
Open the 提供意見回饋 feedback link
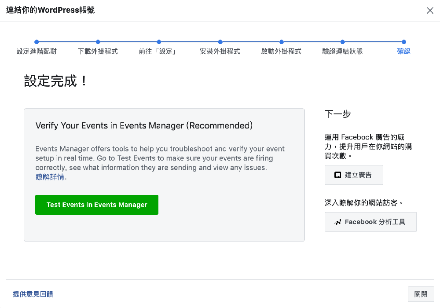[x=33, y=294]
